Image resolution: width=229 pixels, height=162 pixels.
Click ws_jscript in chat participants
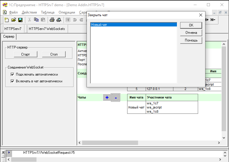[154, 107]
